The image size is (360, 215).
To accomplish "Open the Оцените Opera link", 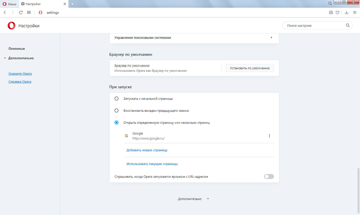I will [20, 74].
